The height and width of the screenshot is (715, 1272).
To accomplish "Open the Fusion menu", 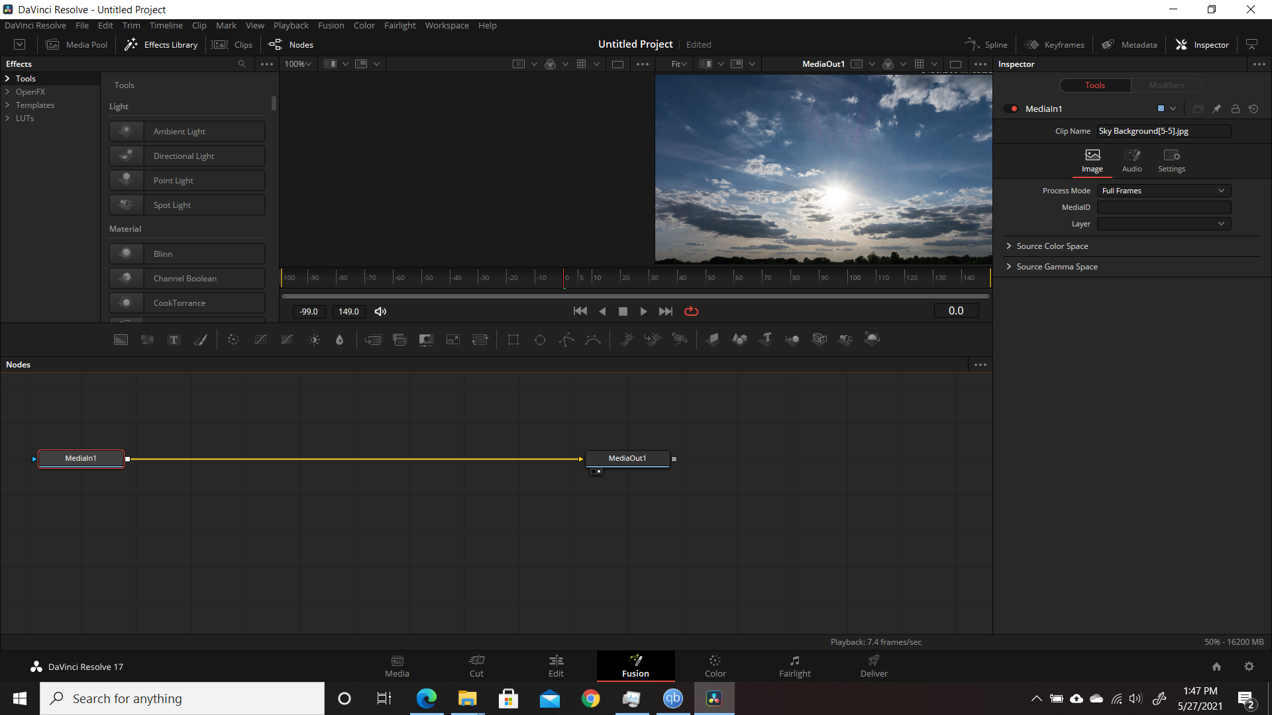I will [331, 25].
